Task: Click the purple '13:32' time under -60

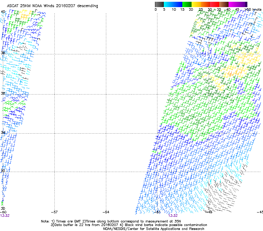Action: pyautogui.click(x=5, y=216)
